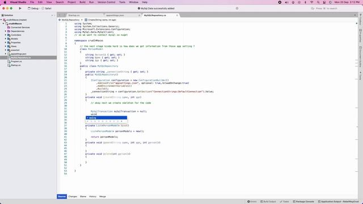This screenshot has height=204, width=363.
Task: Expand the Models folder
Action: 6,39
